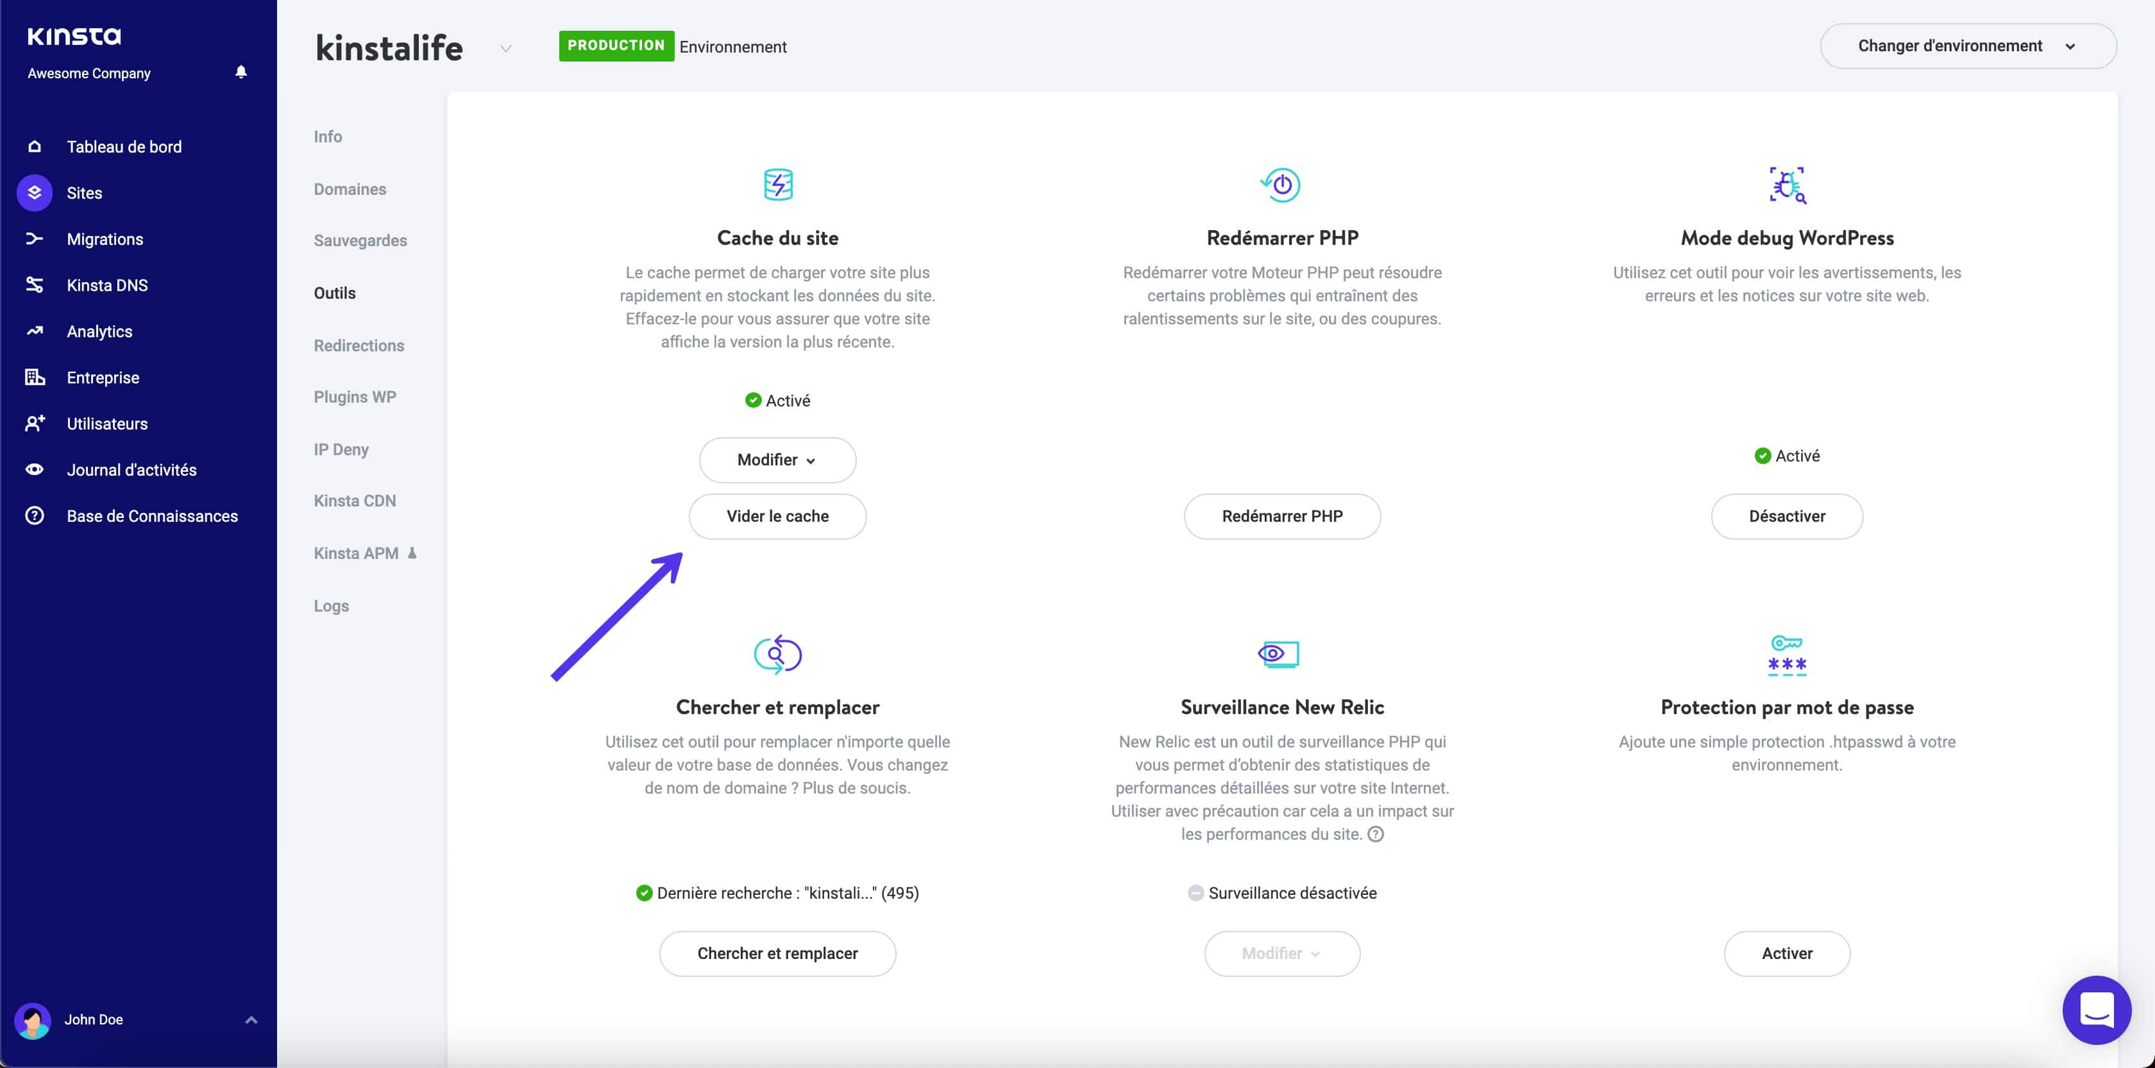Click the Redémarrer PHP button
Image resolution: width=2155 pixels, height=1068 pixels.
1281,516
